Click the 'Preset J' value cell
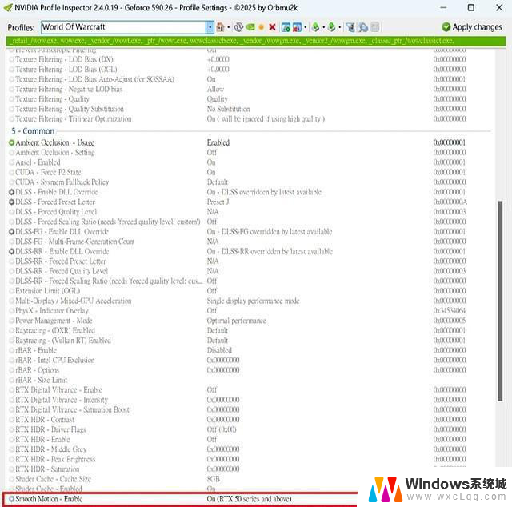 tap(218, 202)
